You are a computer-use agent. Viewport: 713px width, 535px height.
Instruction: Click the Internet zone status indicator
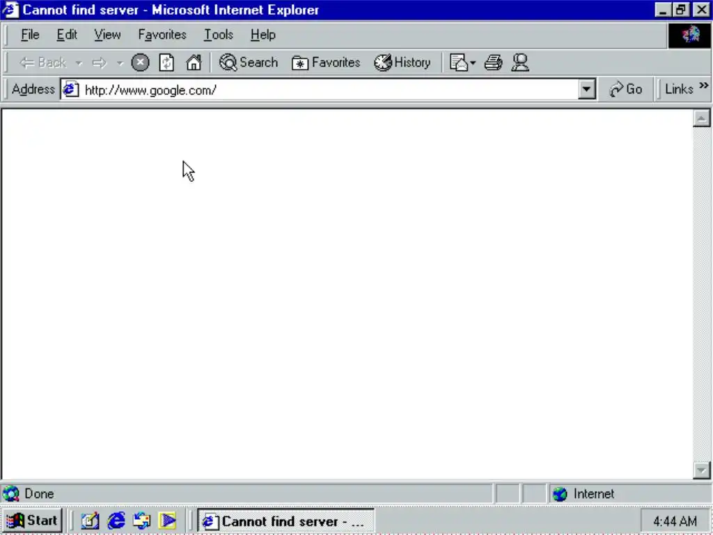(x=629, y=494)
